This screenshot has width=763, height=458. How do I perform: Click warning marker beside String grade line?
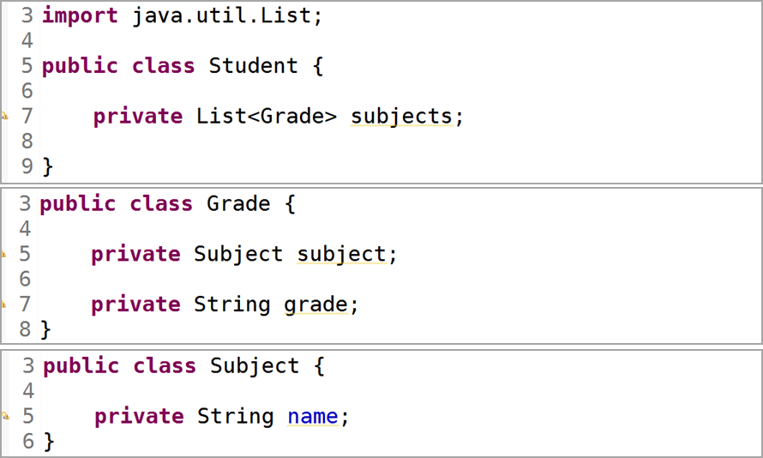click(x=3, y=304)
